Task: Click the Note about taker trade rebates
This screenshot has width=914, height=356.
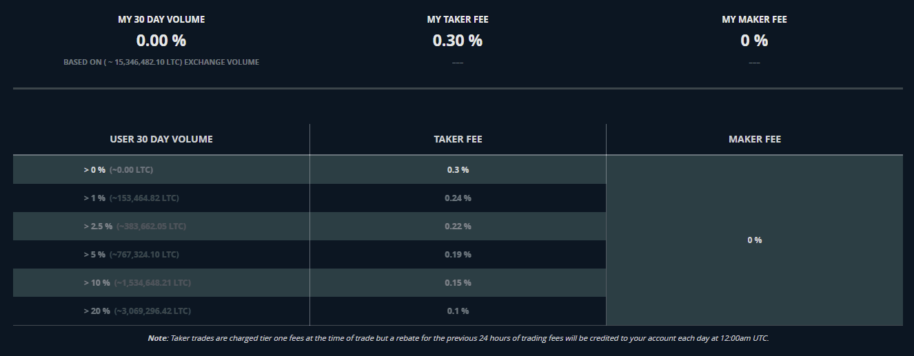Action: coord(458,338)
